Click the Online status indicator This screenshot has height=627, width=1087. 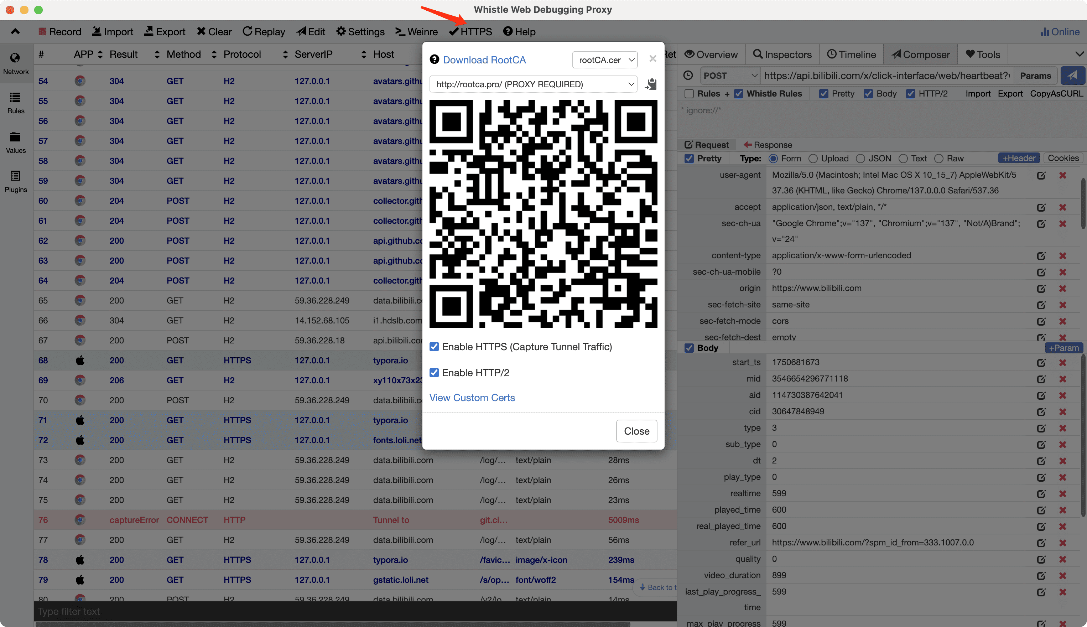click(x=1060, y=31)
